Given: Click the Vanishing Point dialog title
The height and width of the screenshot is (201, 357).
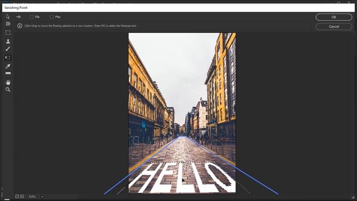Looking at the screenshot, I should click(16, 7).
